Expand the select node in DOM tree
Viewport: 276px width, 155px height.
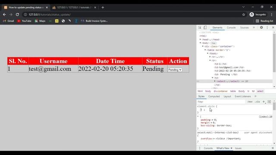[x=215, y=81]
